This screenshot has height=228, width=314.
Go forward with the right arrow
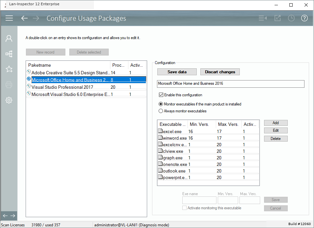36,18
